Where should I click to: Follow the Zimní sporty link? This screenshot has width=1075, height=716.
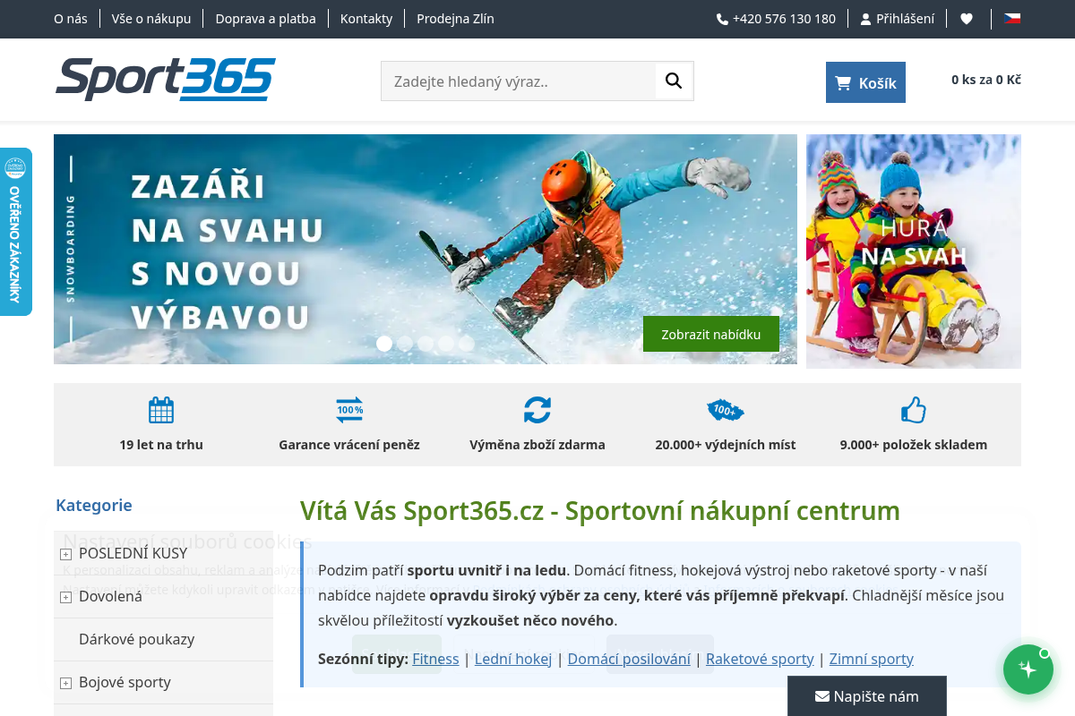tap(872, 659)
